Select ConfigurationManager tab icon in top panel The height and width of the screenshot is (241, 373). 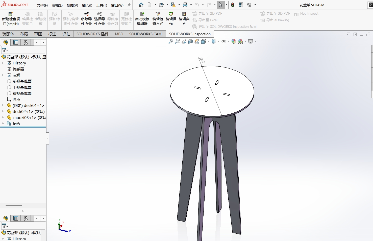click(26, 42)
